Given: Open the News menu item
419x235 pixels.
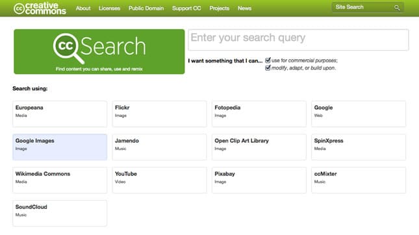Looking at the screenshot, I should (x=244, y=8).
